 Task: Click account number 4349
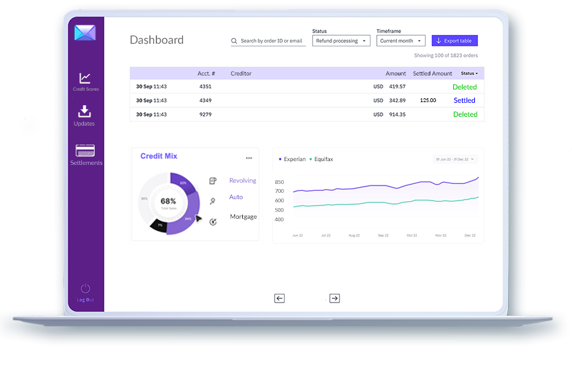coord(205,100)
